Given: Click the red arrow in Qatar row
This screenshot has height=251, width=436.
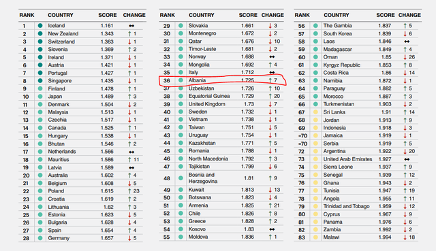Looking at the screenshot, I should coord(270,41).
